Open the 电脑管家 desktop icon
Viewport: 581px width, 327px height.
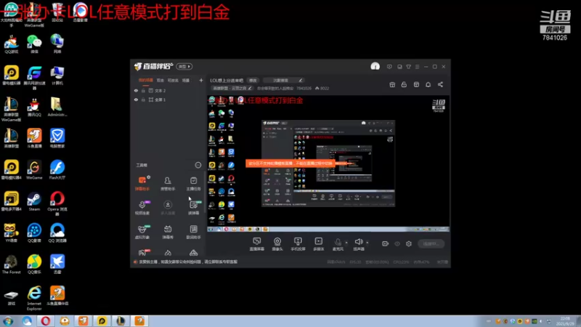pos(57,138)
